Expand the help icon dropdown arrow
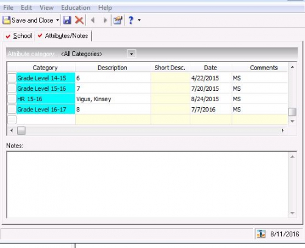The height and width of the screenshot is (248, 305). [139, 20]
